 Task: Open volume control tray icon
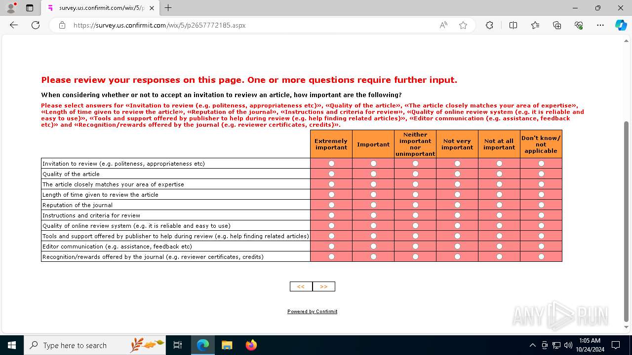tap(568, 345)
